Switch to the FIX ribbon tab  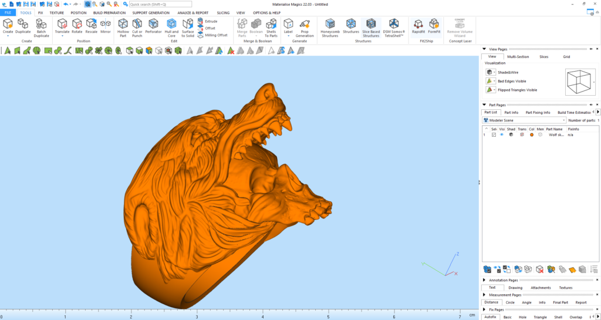coord(40,13)
